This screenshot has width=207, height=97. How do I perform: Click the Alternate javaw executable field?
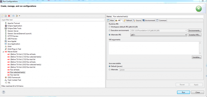160,70
